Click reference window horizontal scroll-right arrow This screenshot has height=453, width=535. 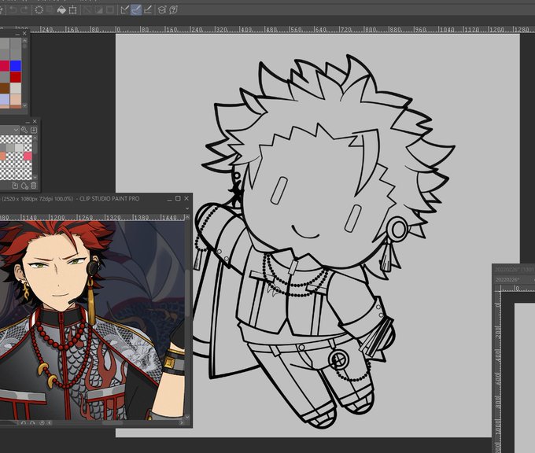click(181, 423)
